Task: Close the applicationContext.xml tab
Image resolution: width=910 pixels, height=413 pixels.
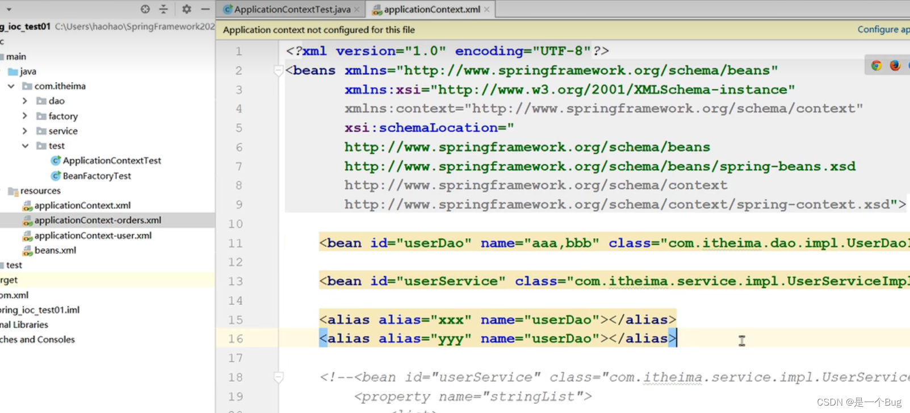Action: tap(487, 10)
